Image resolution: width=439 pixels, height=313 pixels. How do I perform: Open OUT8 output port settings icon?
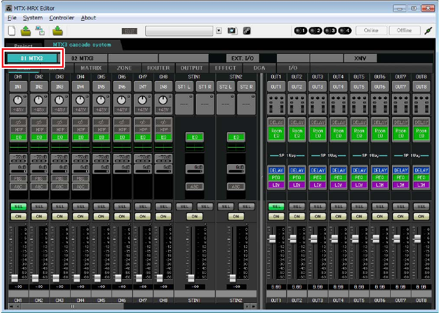(x=421, y=105)
